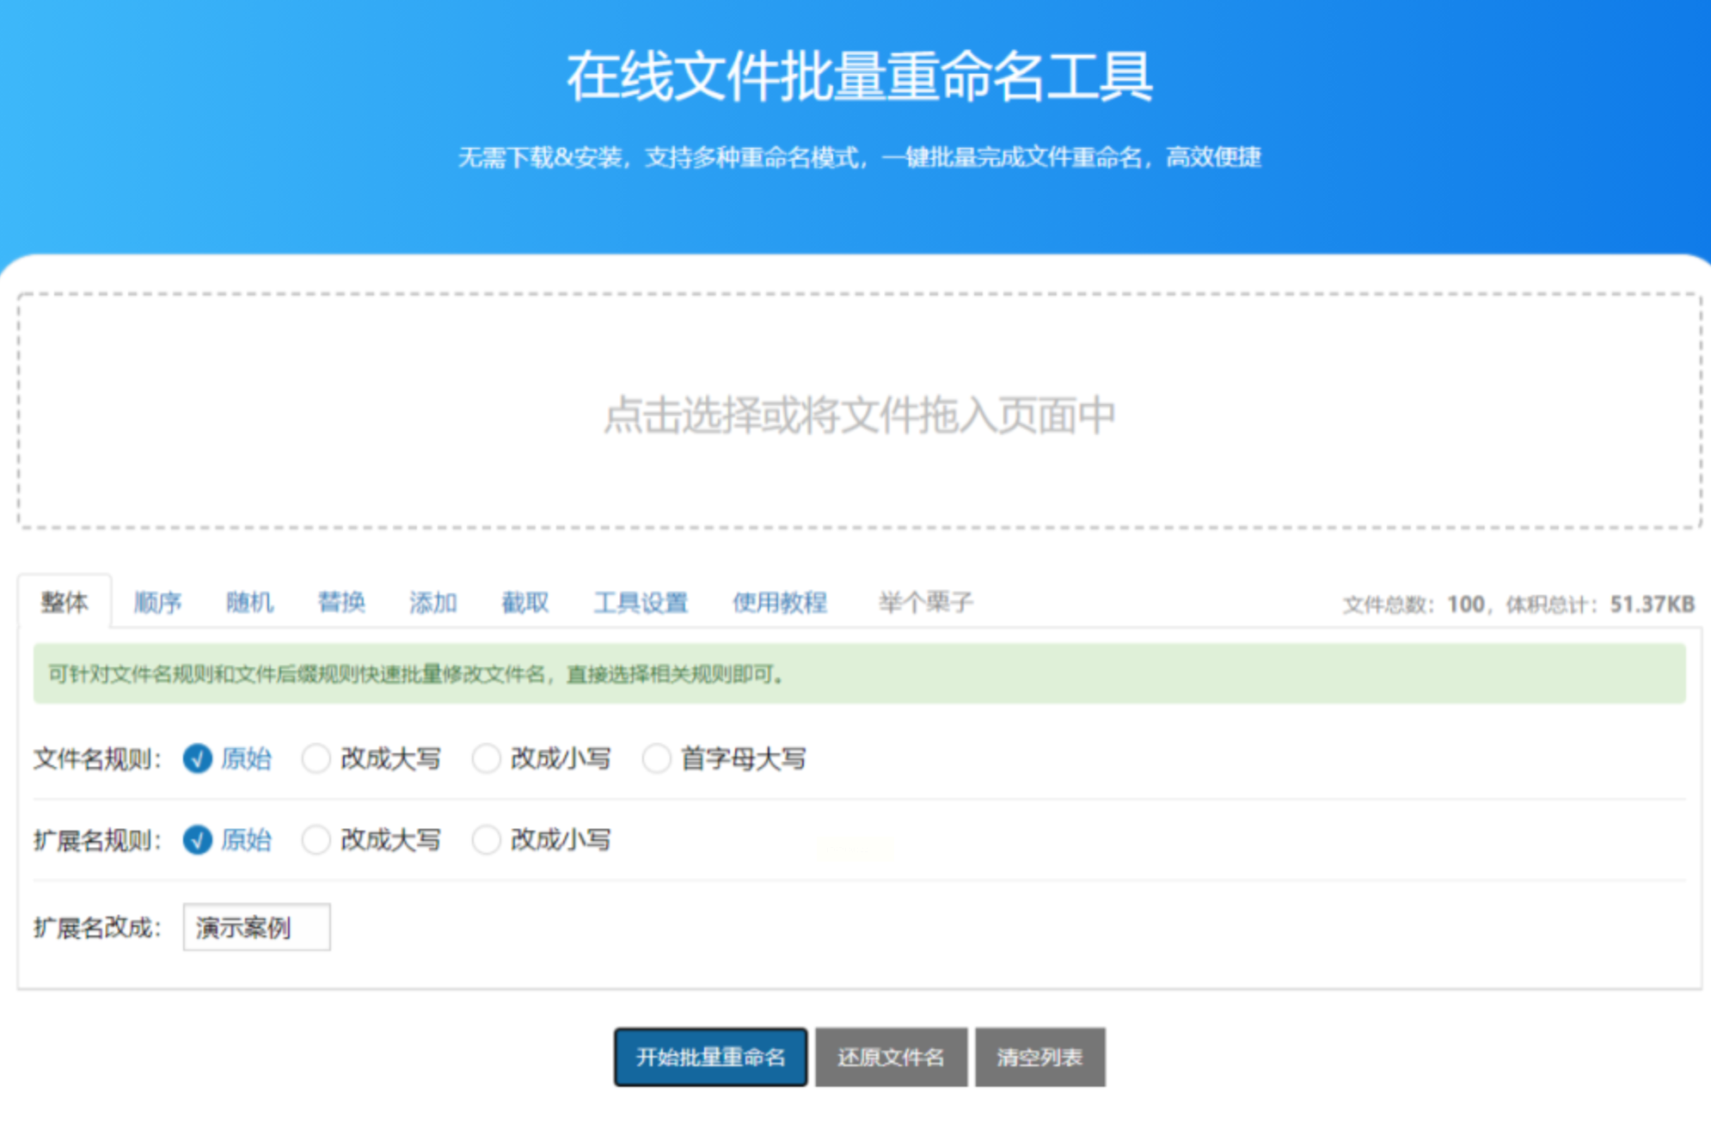
Task: Select 改成小写 for 扩展名规则
Action: point(487,840)
